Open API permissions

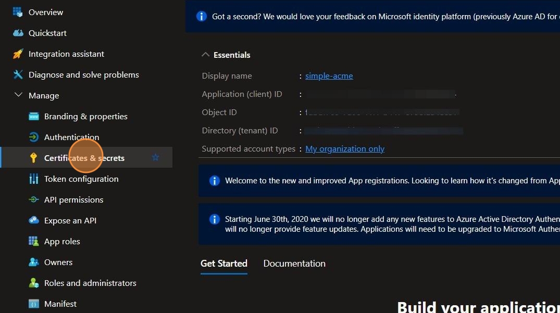pos(73,199)
